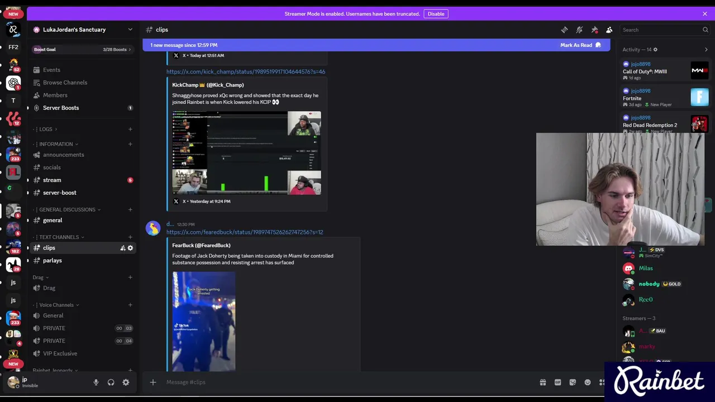Open the Threads icon in channel header

click(x=564, y=30)
